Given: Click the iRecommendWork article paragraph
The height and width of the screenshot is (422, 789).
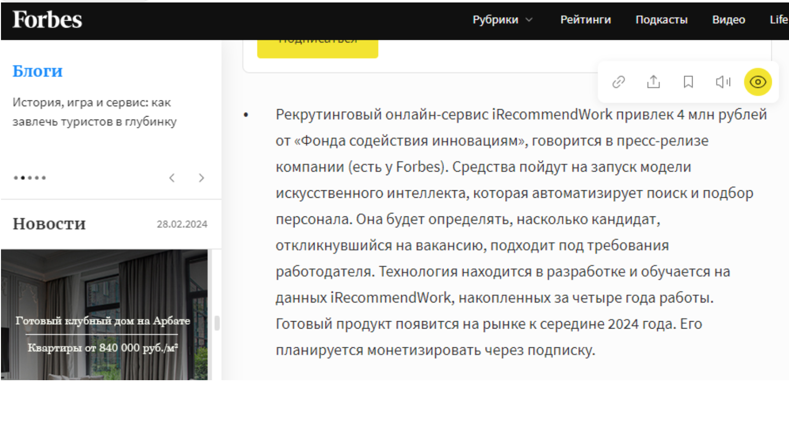Looking at the screenshot, I should point(521,232).
